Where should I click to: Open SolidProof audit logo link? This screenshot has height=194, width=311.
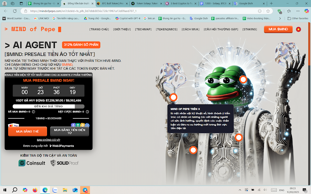[x=64, y=163]
